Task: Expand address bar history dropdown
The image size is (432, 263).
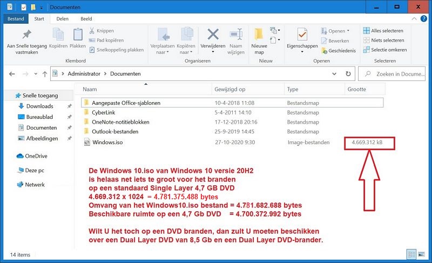Action: [334, 74]
